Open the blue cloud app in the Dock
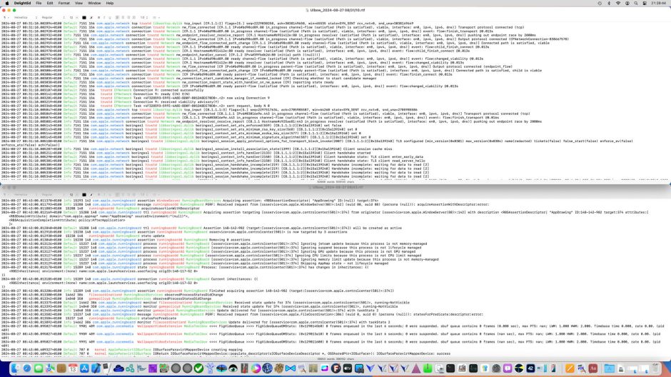This screenshot has height=377, width=671. 118,368
